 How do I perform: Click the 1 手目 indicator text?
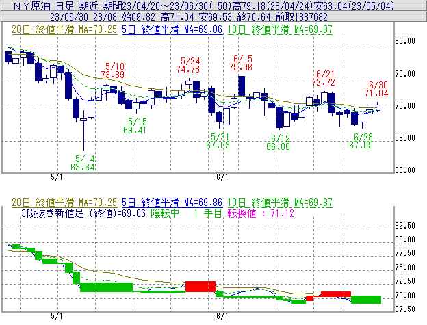coord(208,213)
